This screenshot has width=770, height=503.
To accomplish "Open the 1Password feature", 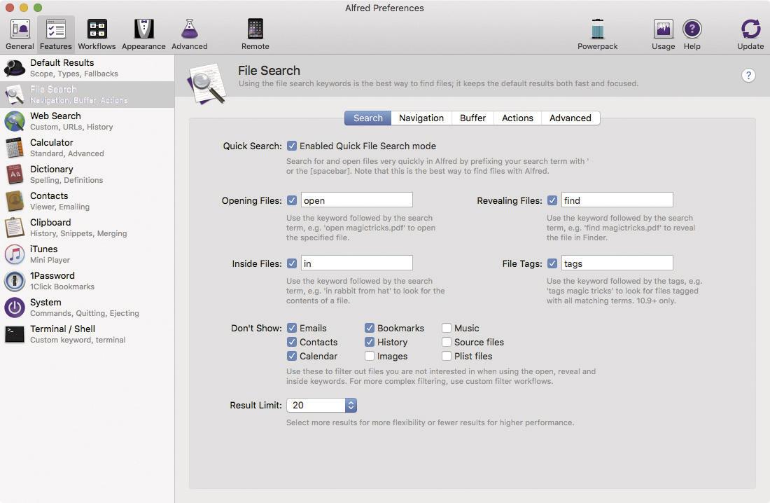I will [x=87, y=281].
